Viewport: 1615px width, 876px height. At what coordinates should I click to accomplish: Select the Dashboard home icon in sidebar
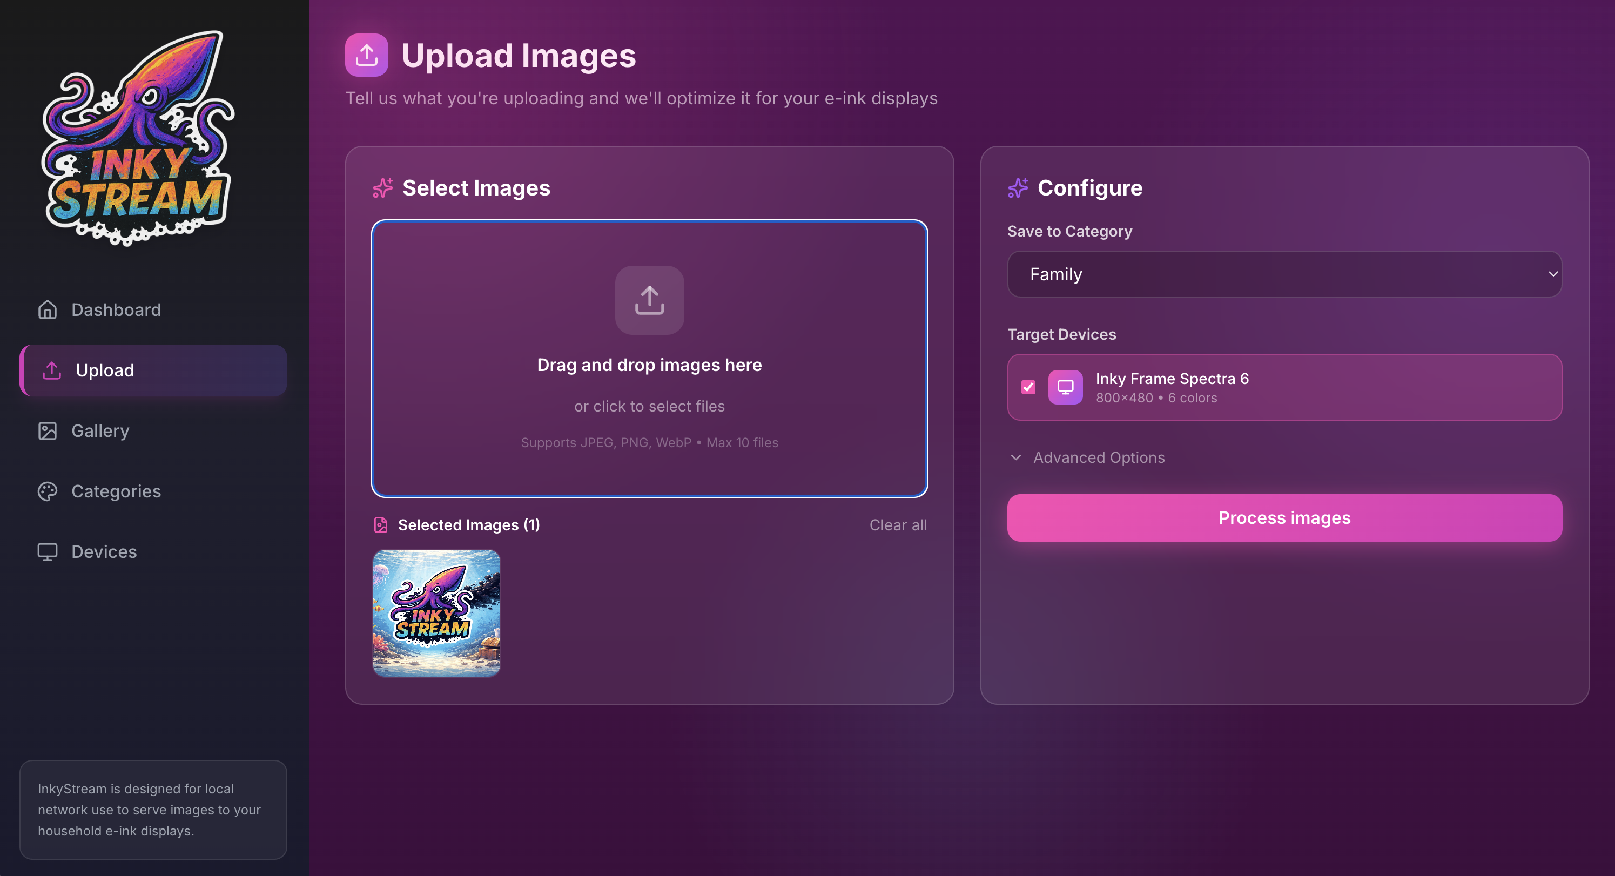(x=47, y=309)
